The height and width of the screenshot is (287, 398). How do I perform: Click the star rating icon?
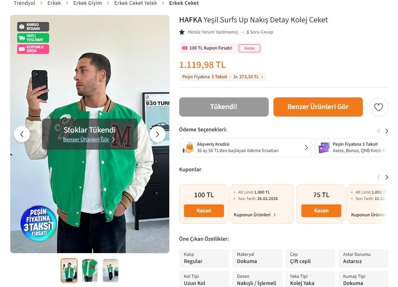point(182,32)
